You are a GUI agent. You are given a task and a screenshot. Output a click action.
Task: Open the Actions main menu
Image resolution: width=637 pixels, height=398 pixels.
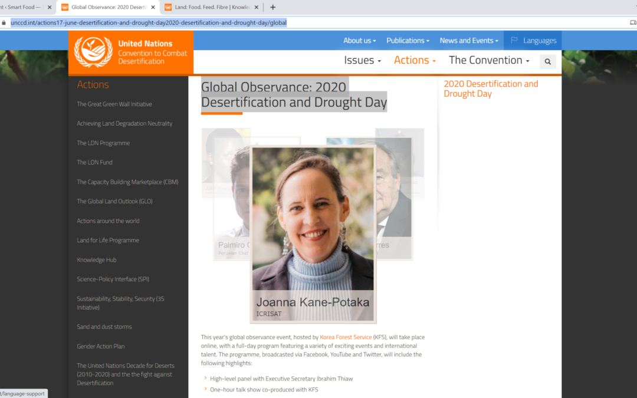pos(415,60)
